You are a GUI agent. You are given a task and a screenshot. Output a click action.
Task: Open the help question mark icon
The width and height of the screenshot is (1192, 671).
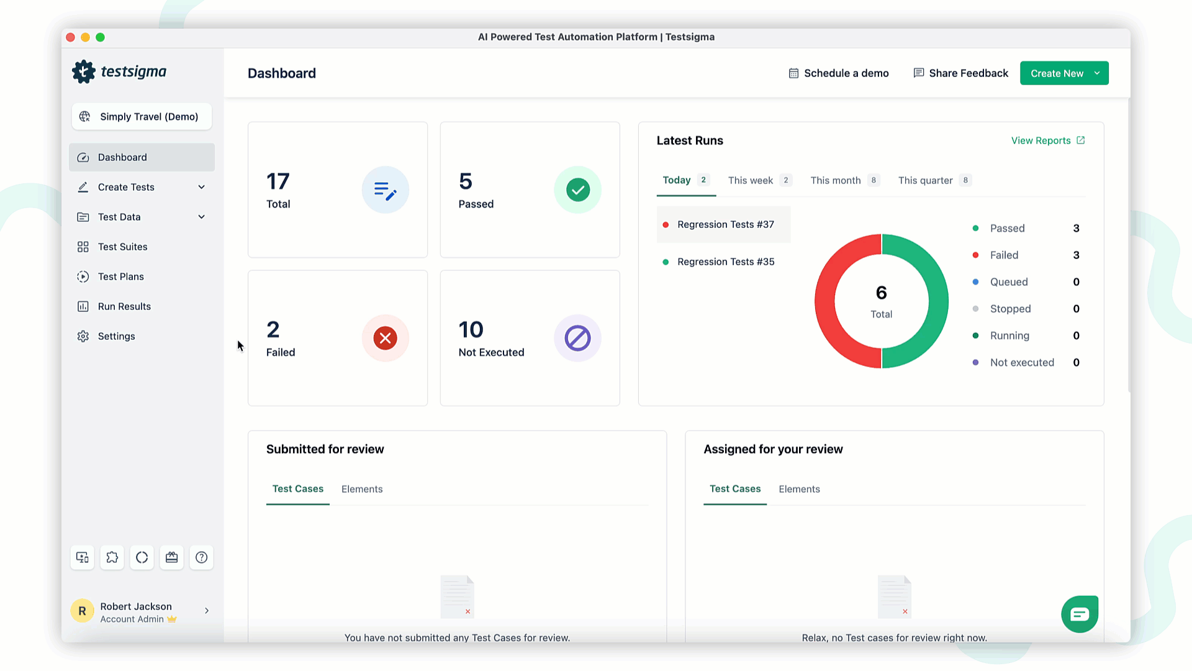201,557
